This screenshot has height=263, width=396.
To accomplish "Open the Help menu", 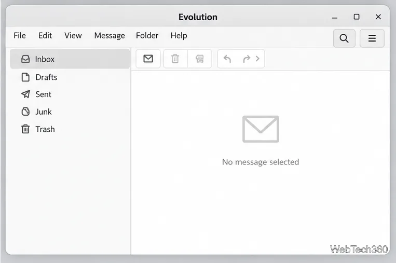I will click(x=179, y=36).
